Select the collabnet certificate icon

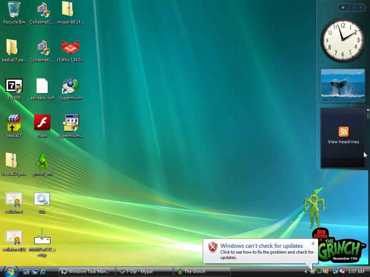click(14, 203)
